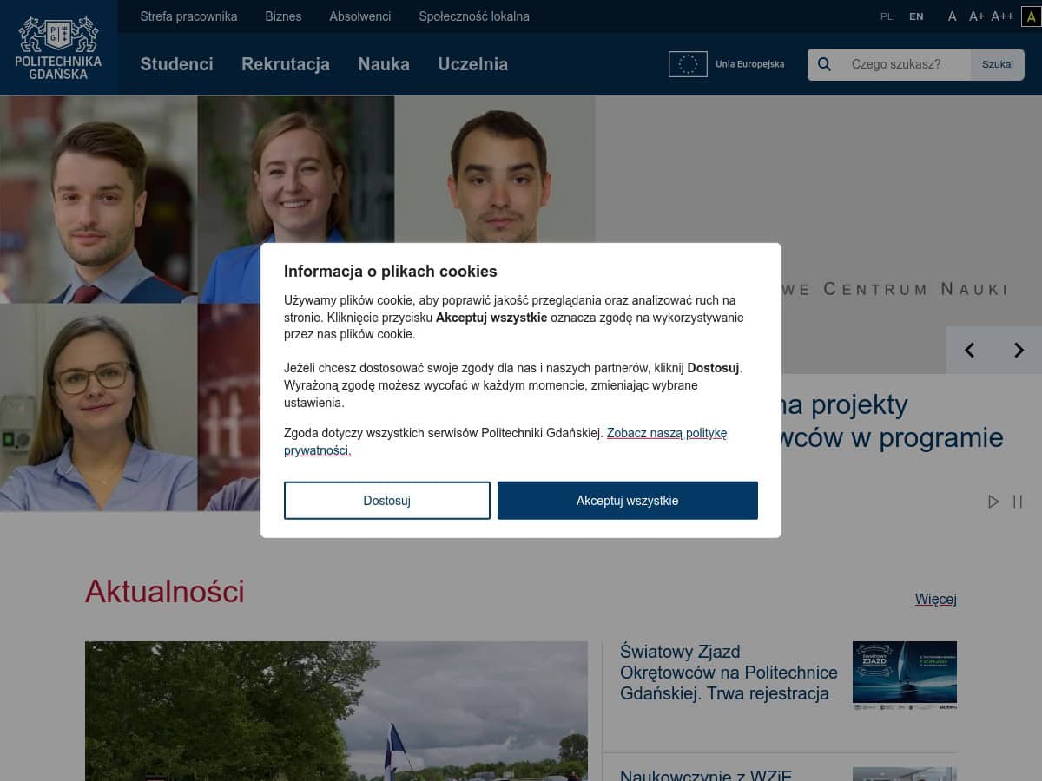Click Więcej news link
The width and height of the screenshot is (1042, 781).
point(936,599)
